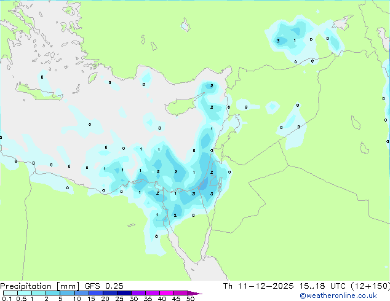Click the 0.5–1 mm legend swatch
This screenshot has width=390, height=301.
pyautogui.click(x=25, y=293)
